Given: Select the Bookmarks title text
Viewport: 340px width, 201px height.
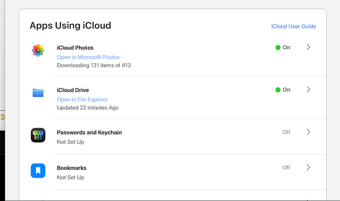Looking at the screenshot, I should [x=72, y=168].
